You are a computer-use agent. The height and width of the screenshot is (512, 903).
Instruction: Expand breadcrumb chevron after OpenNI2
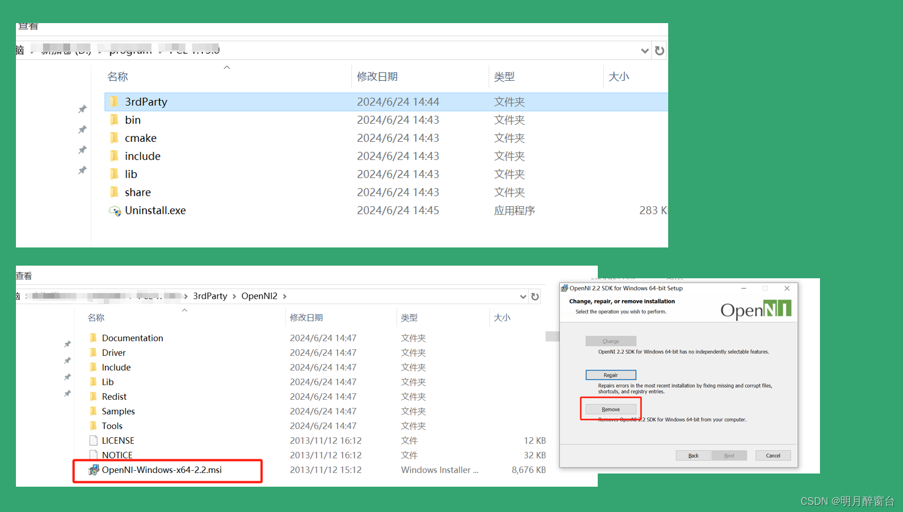pyautogui.click(x=285, y=296)
